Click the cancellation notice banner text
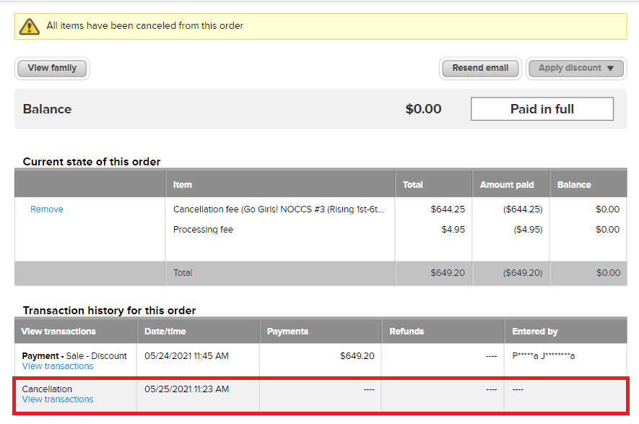Viewport: 639px width, 424px height. click(145, 26)
